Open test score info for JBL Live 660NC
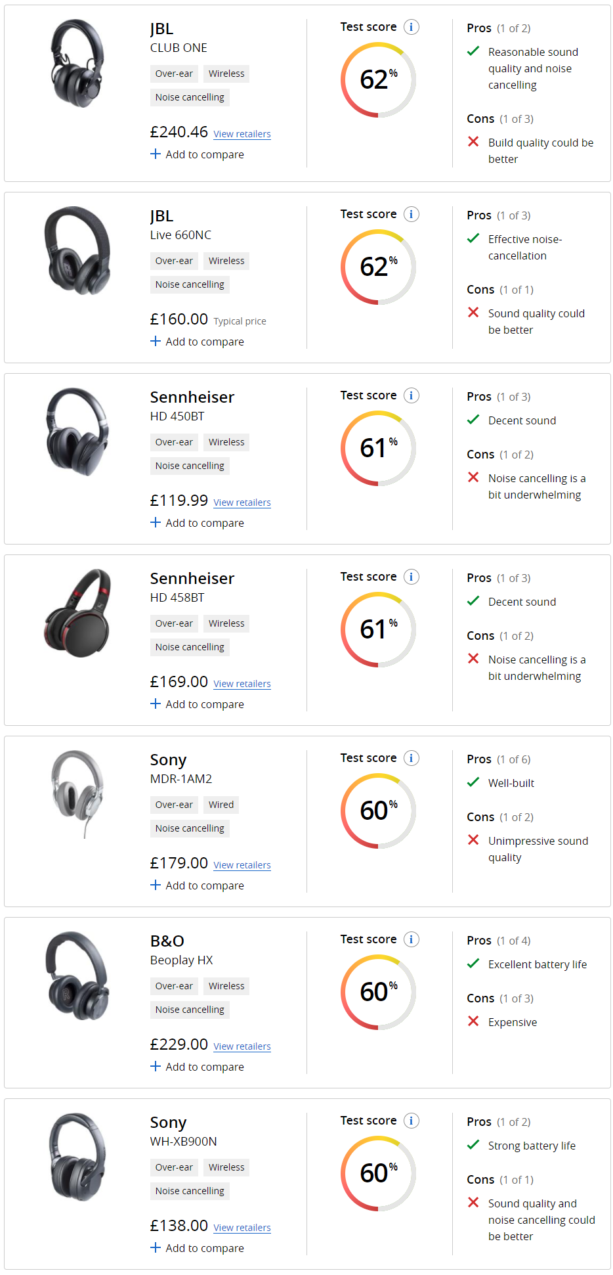 click(412, 214)
